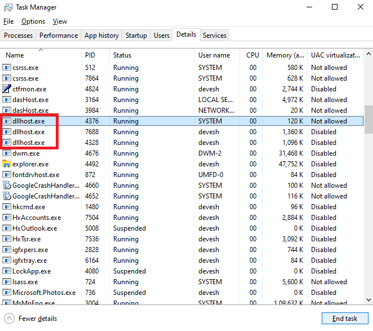Select the dwm.exe process name
The height and width of the screenshot is (331, 373).
point(26,153)
